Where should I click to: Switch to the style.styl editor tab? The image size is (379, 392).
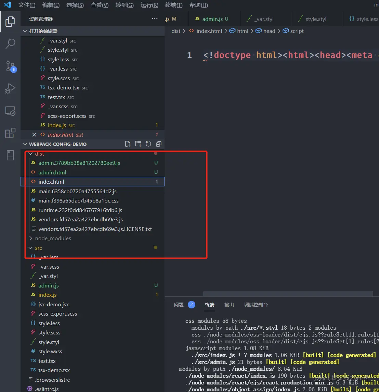click(x=317, y=19)
